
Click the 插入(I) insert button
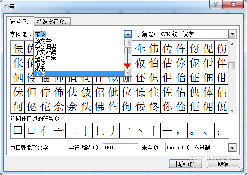pos(185,164)
